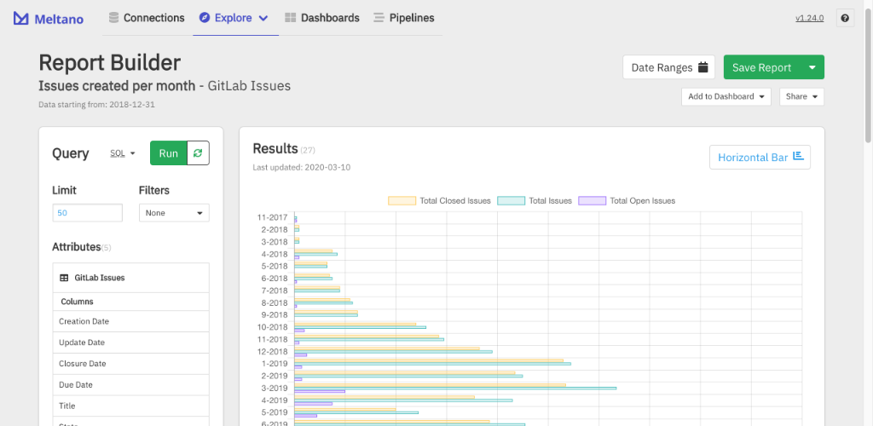The height and width of the screenshot is (426, 873).
Task: Open the v1.24.0 version link
Action: 810,18
